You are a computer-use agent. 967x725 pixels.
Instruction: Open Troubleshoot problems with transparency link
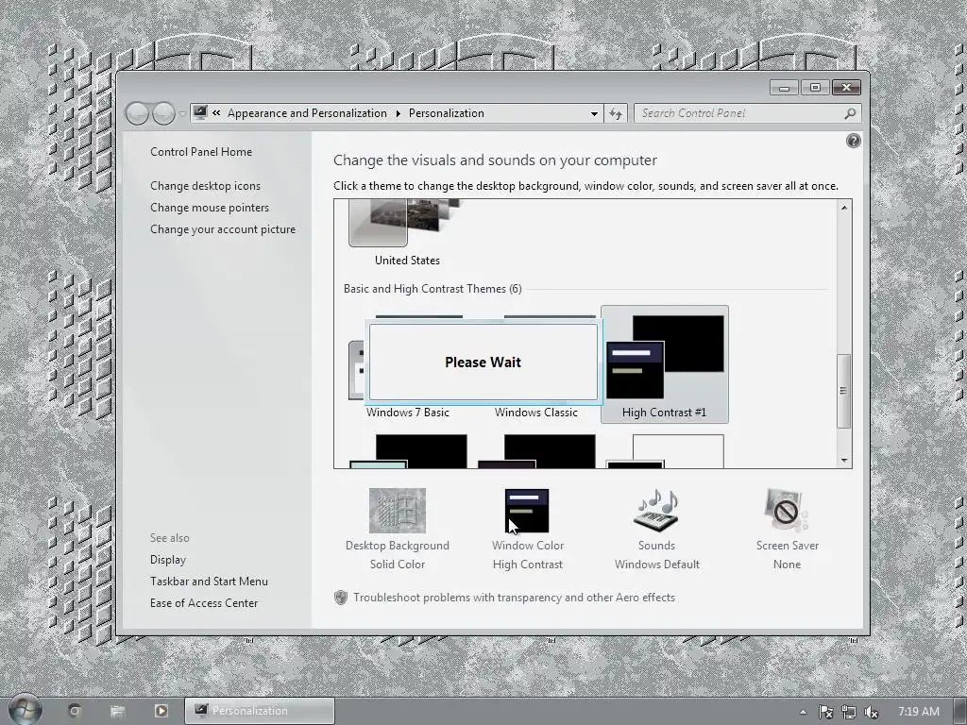click(x=515, y=598)
